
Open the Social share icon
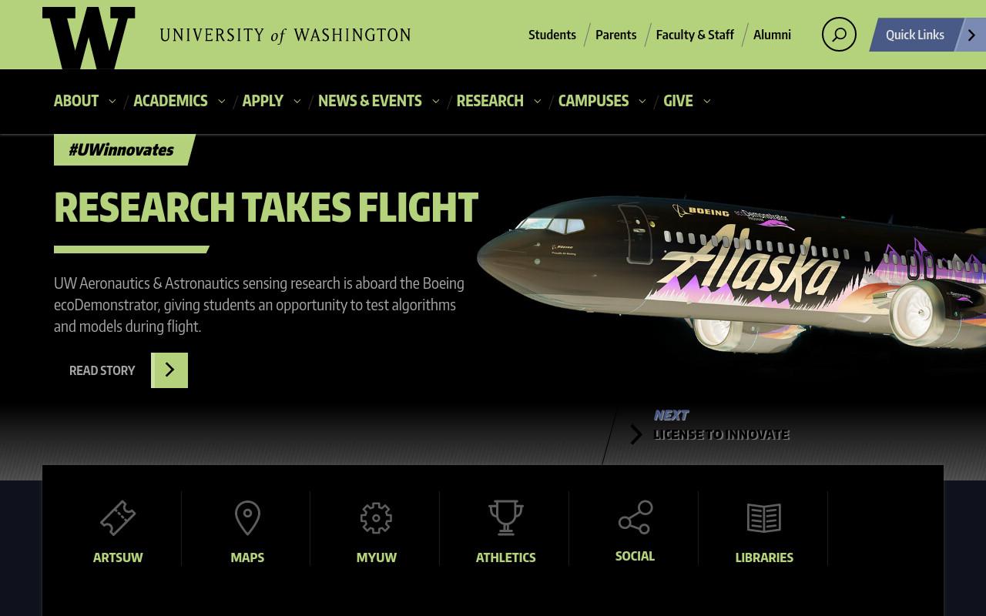point(635,517)
